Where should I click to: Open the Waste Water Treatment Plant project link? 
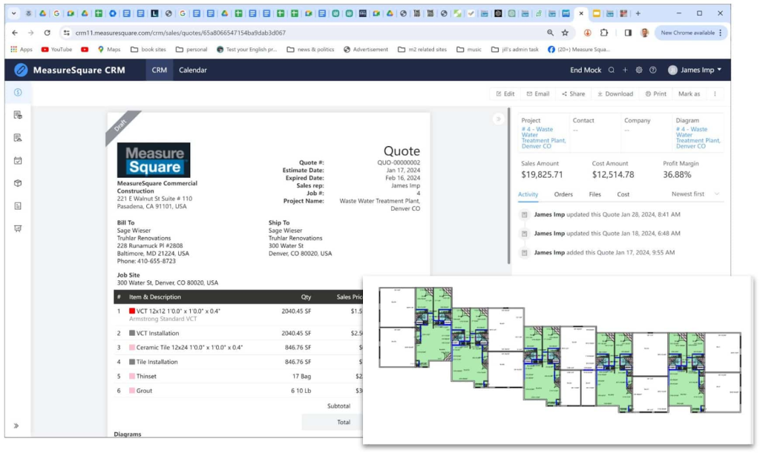(x=543, y=137)
